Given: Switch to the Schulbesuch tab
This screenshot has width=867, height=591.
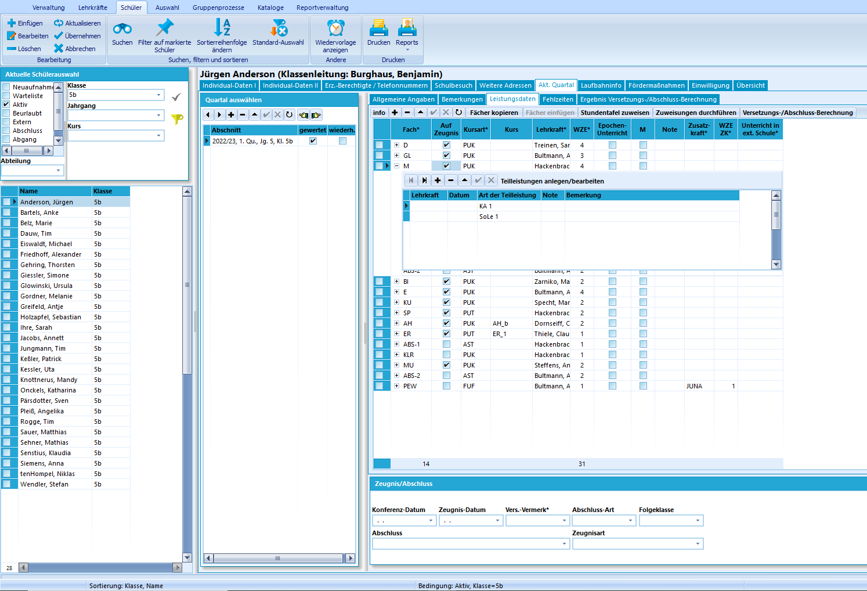Looking at the screenshot, I should click(x=453, y=85).
